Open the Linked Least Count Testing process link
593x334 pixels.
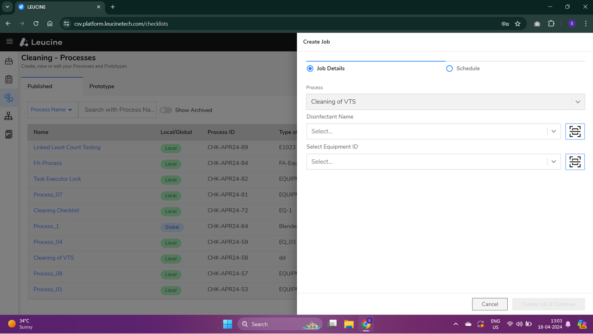click(67, 147)
